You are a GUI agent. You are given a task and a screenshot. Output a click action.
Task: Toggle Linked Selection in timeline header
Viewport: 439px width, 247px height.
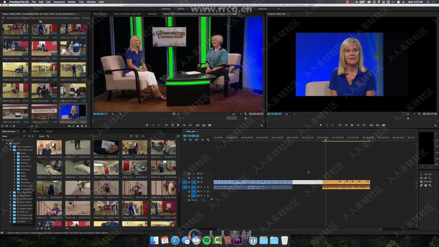[197, 140]
